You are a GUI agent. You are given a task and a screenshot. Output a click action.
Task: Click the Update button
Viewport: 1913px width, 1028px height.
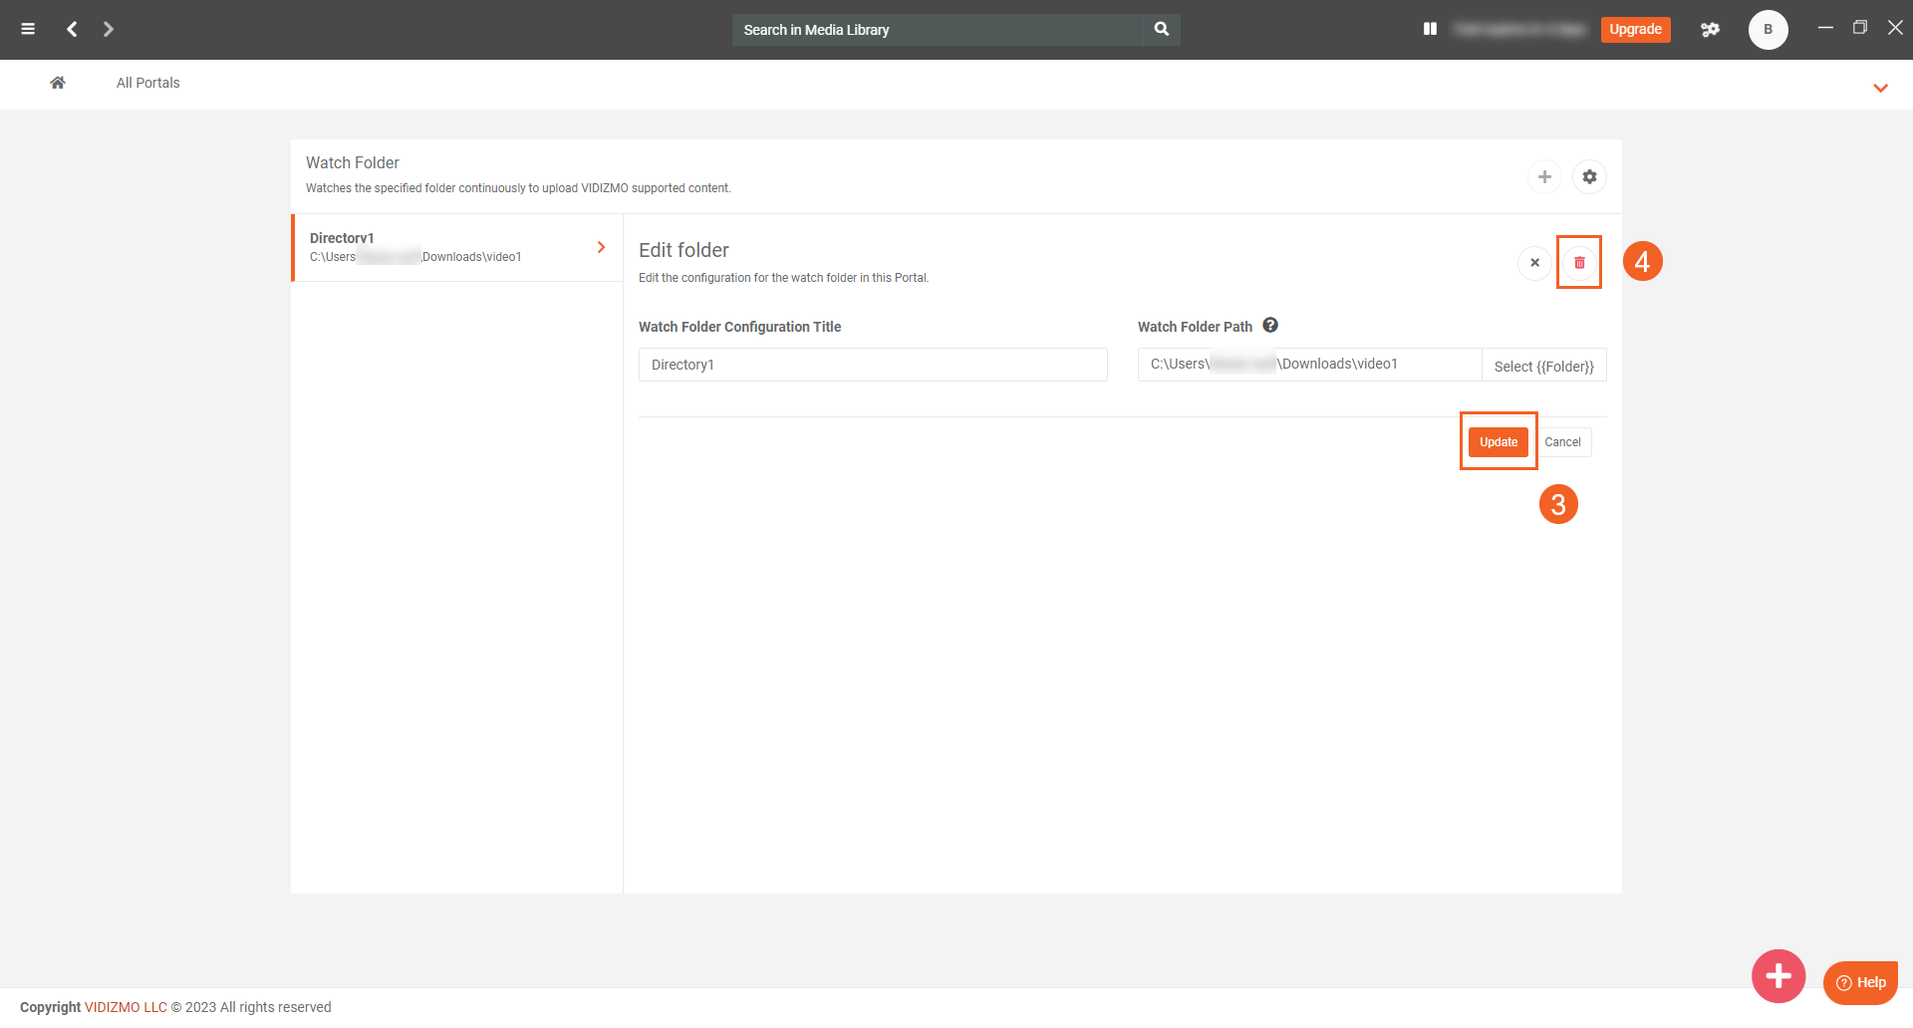coord(1498,442)
